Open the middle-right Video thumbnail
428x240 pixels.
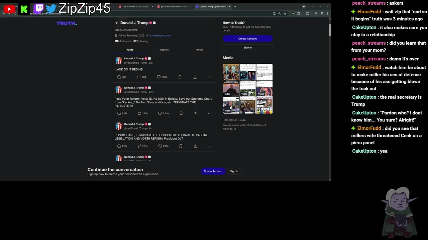(x=264, y=89)
